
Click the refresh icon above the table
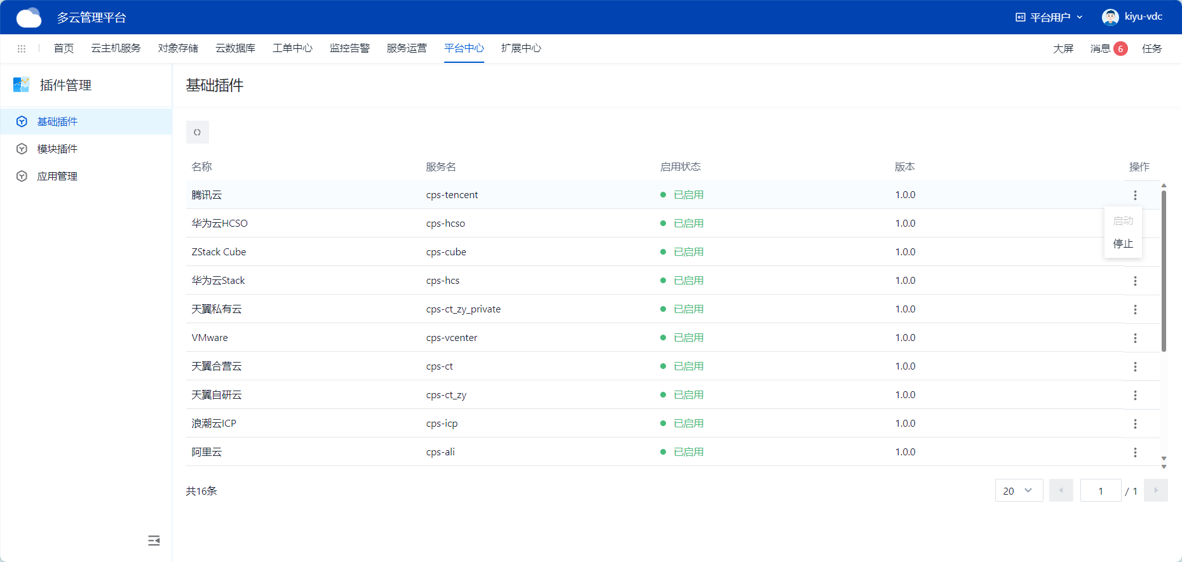pyautogui.click(x=197, y=132)
